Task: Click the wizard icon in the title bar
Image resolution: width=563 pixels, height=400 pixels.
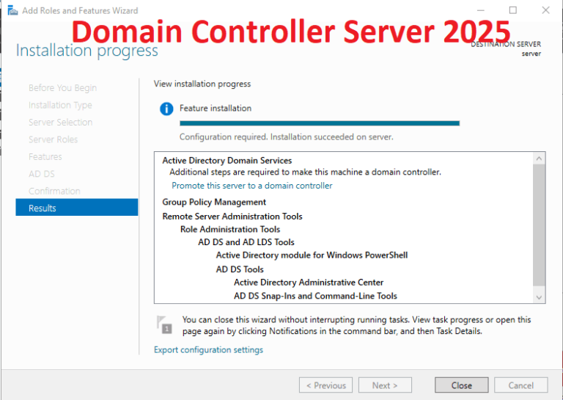Action: [12, 10]
